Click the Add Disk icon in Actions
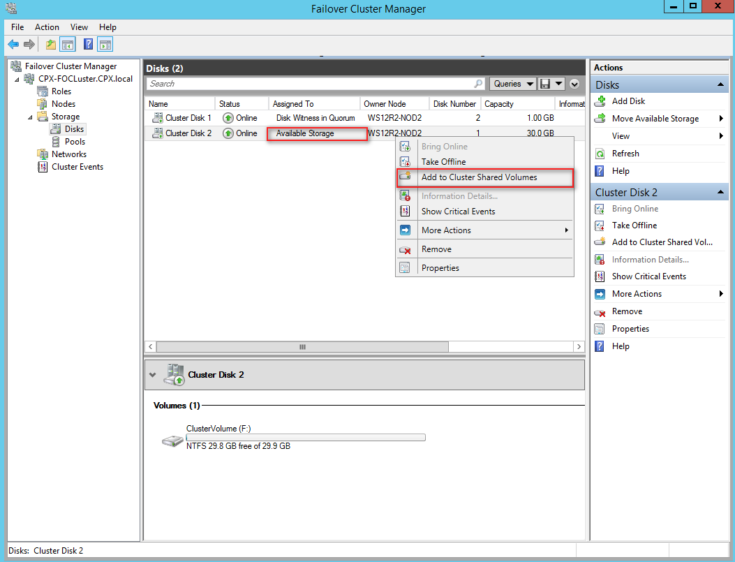This screenshot has width=735, height=562. pyautogui.click(x=600, y=101)
